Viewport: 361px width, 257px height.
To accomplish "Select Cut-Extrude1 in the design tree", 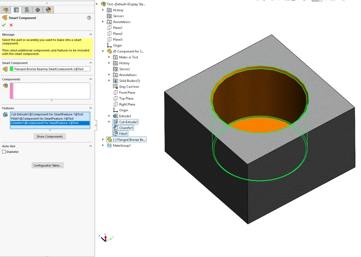I will pyautogui.click(x=128, y=122).
